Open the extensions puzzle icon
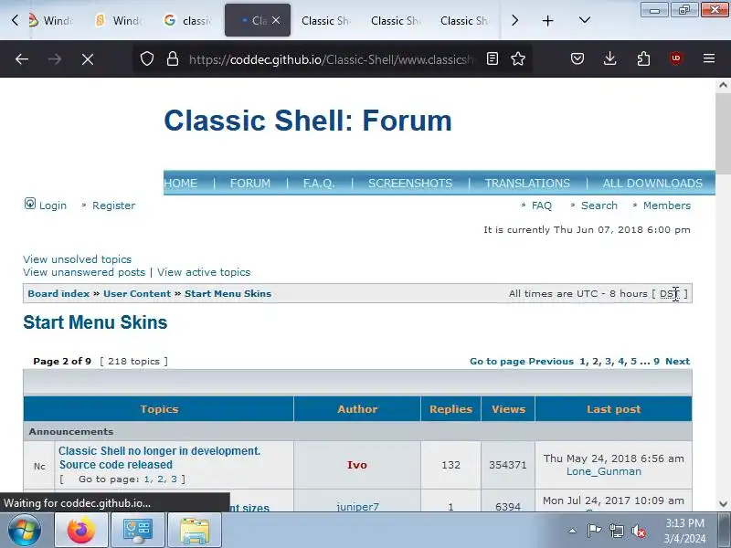731x548 pixels. tap(643, 58)
